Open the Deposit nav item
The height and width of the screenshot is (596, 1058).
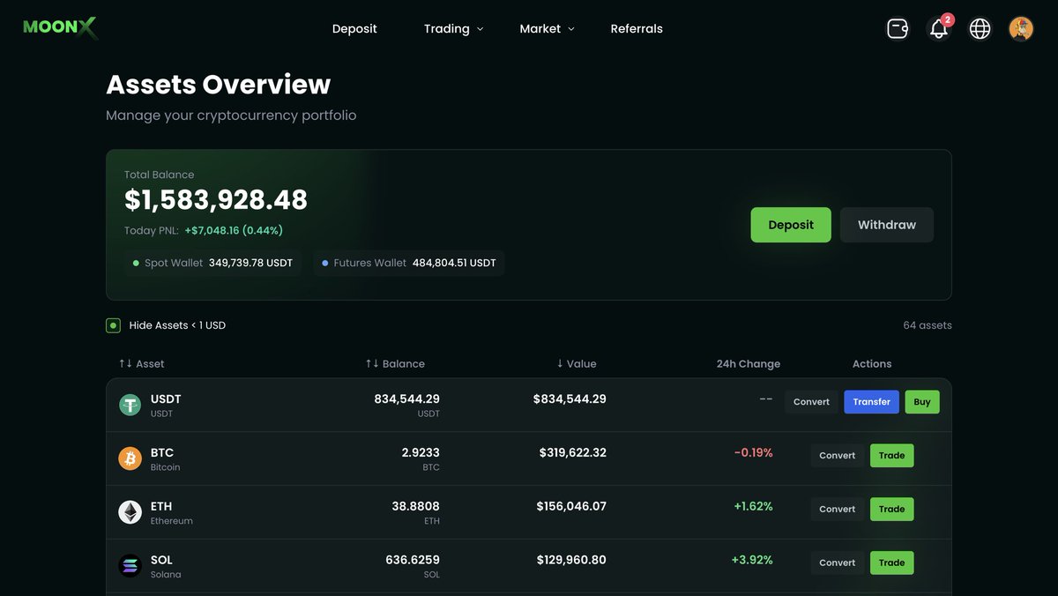tap(354, 28)
